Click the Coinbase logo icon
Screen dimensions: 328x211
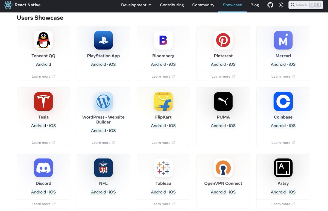pos(283,101)
